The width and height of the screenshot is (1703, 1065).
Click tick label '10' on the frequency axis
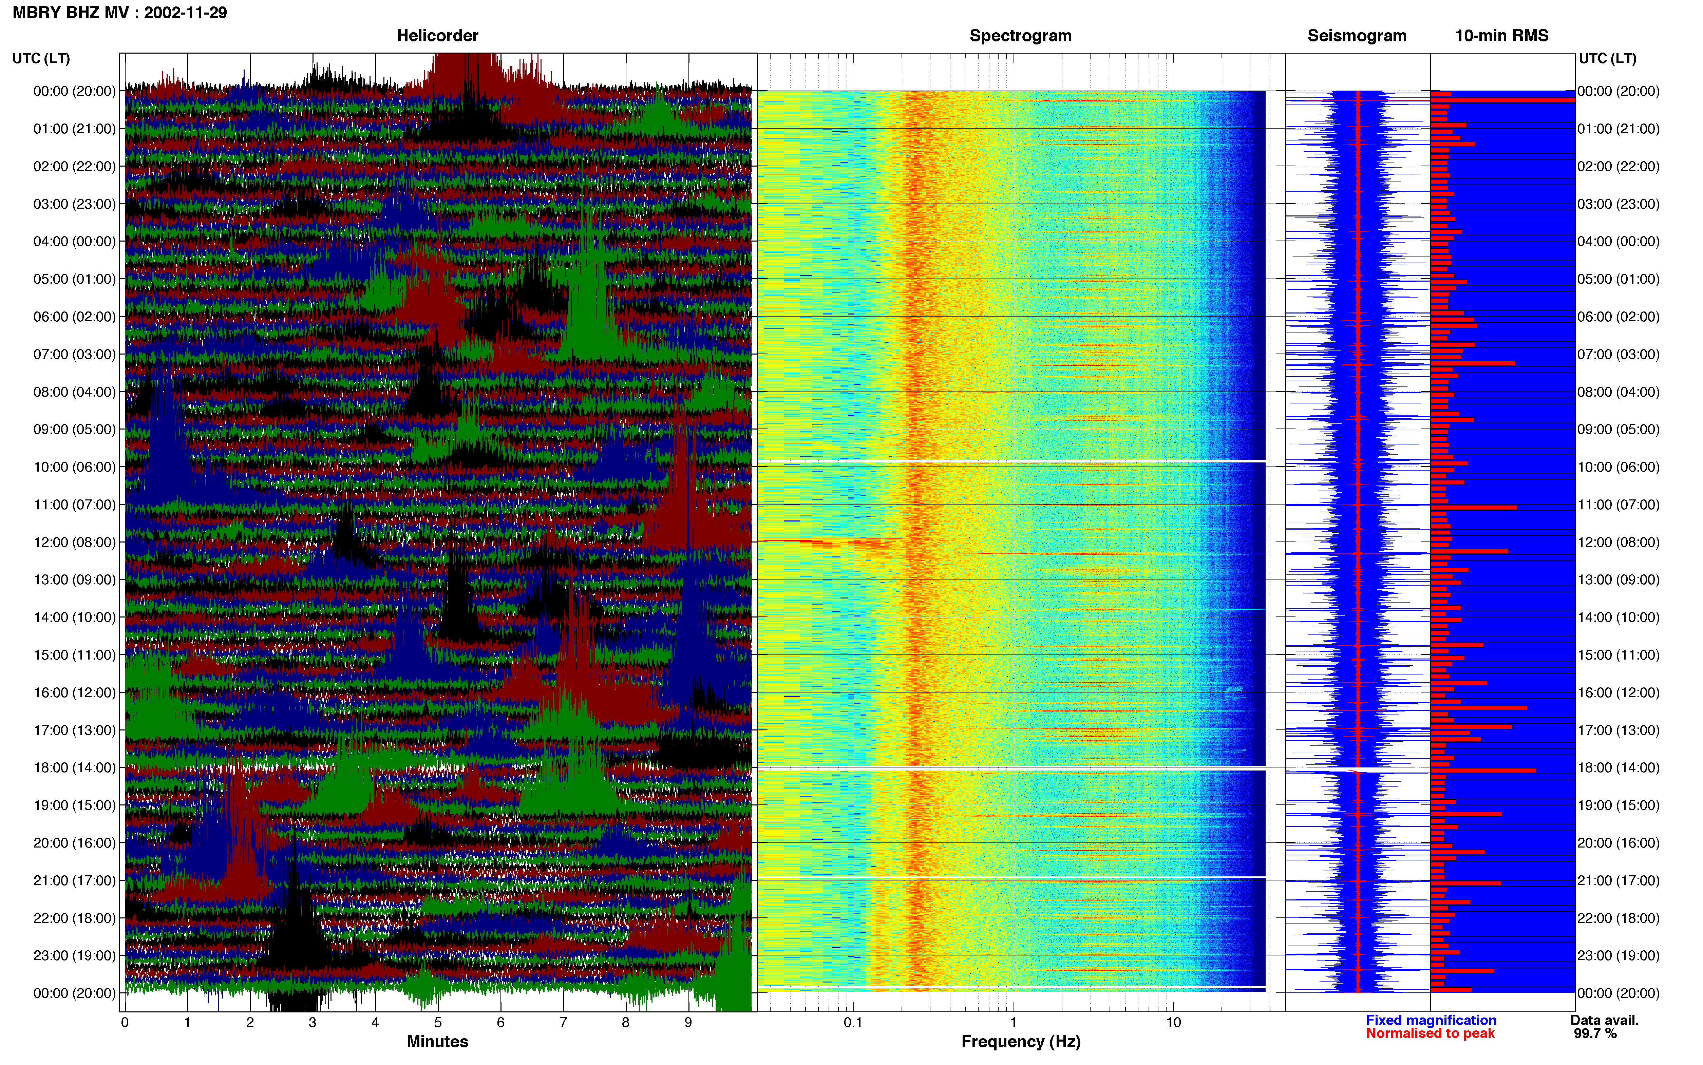[x=1173, y=1023]
